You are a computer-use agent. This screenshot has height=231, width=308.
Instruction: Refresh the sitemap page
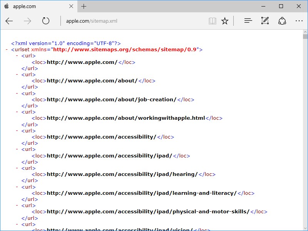click(x=46, y=21)
